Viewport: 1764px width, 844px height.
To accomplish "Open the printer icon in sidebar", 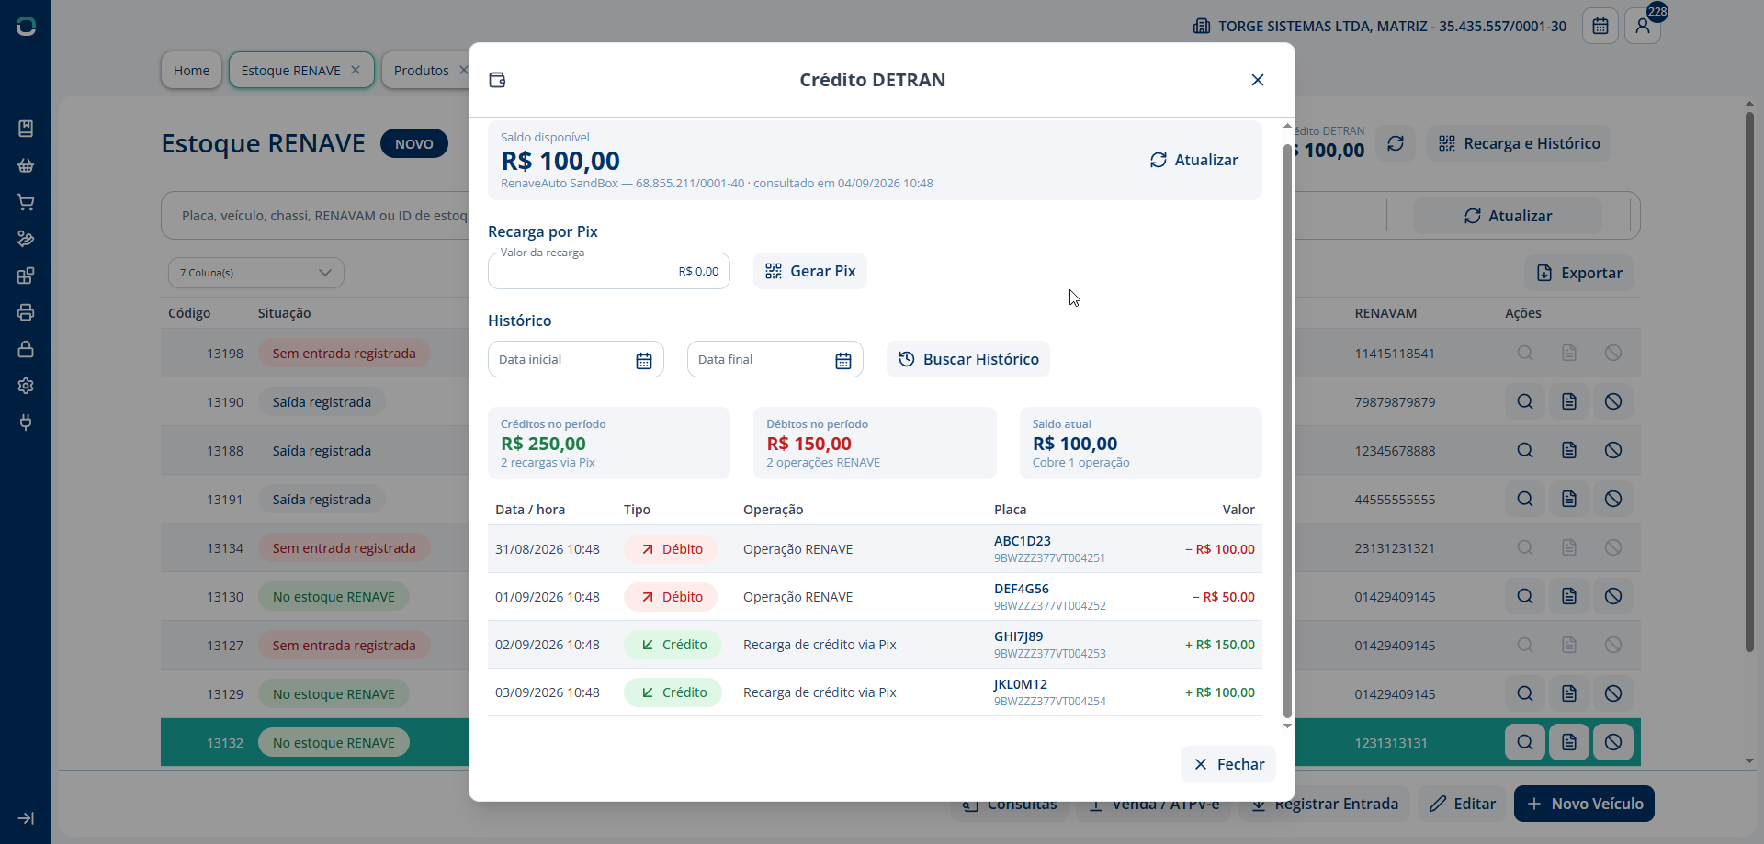I will click(x=26, y=312).
